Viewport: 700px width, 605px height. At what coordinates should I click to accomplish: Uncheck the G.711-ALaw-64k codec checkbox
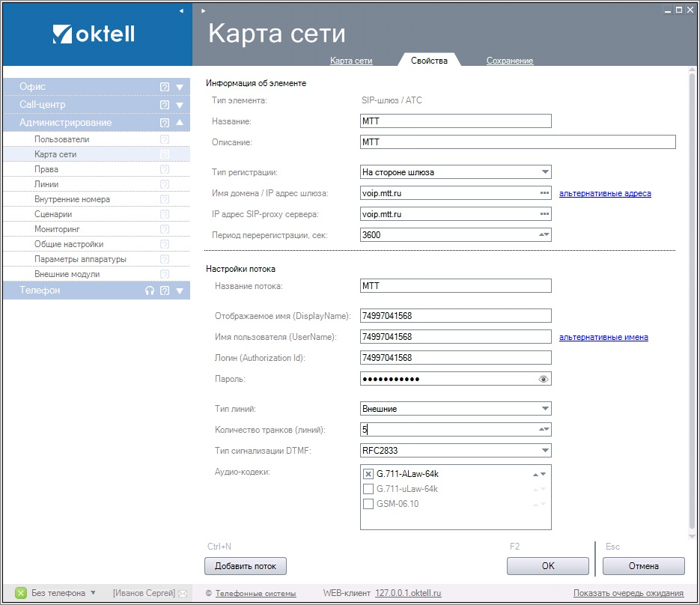coord(368,474)
